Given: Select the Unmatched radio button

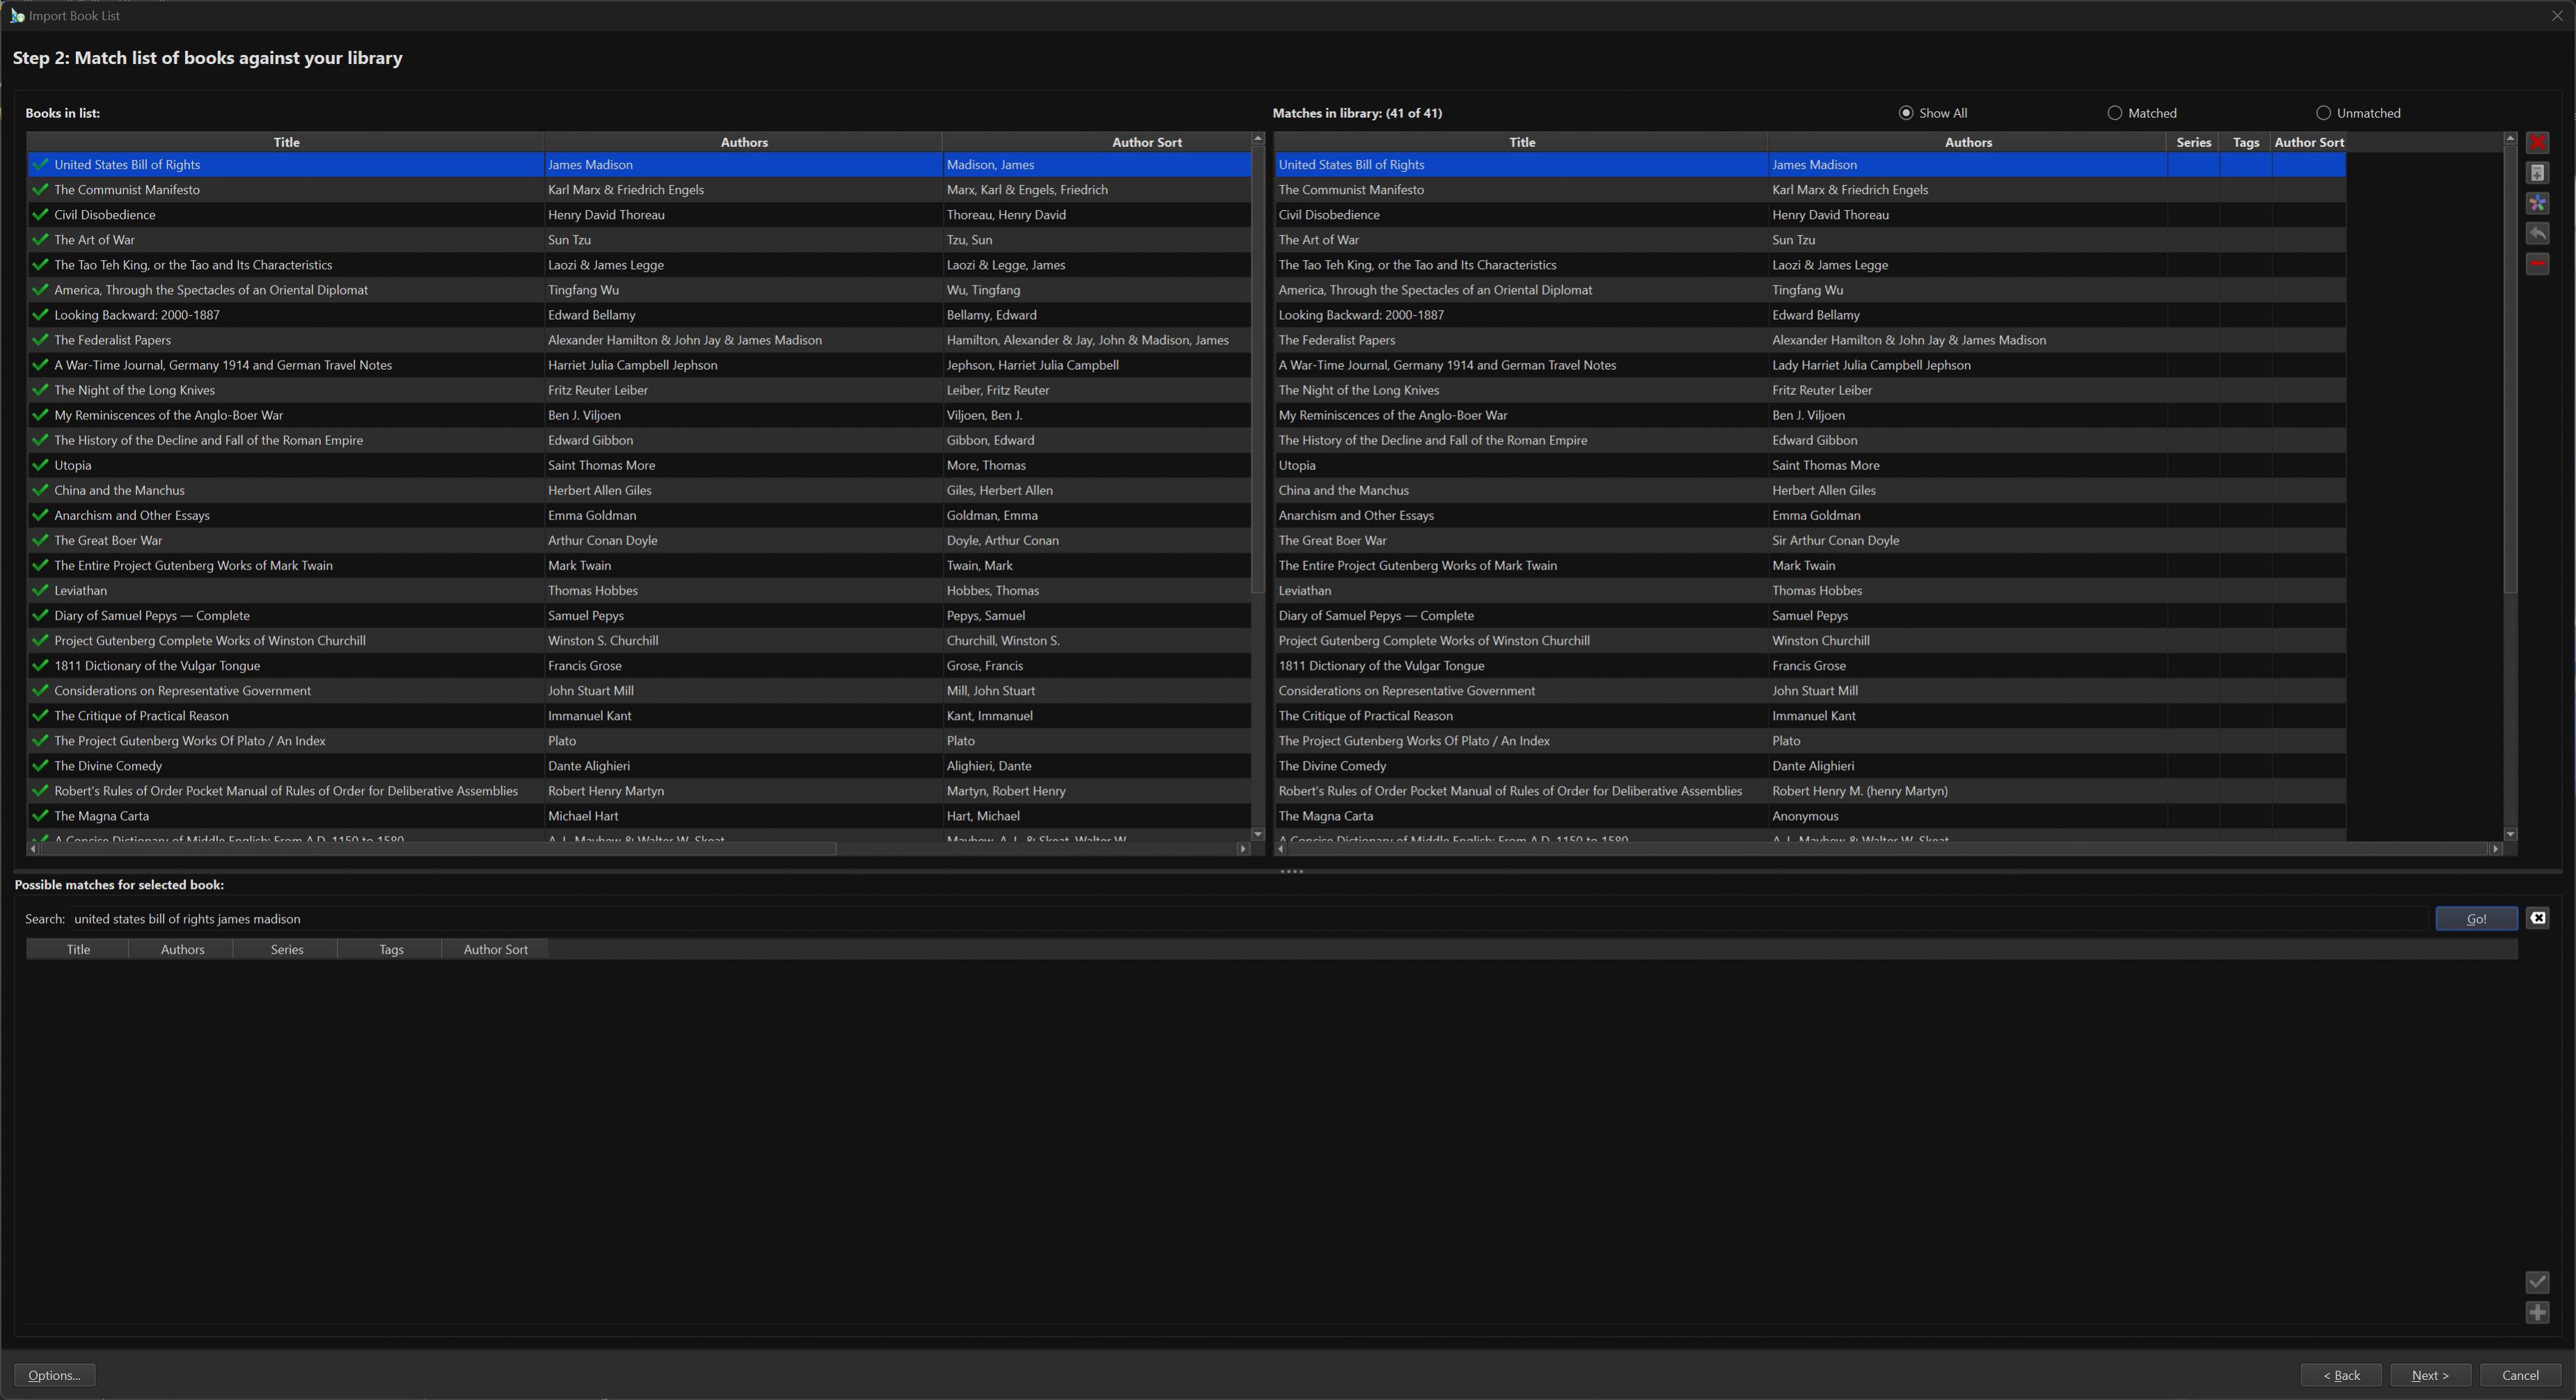Looking at the screenshot, I should [x=2323, y=113].
